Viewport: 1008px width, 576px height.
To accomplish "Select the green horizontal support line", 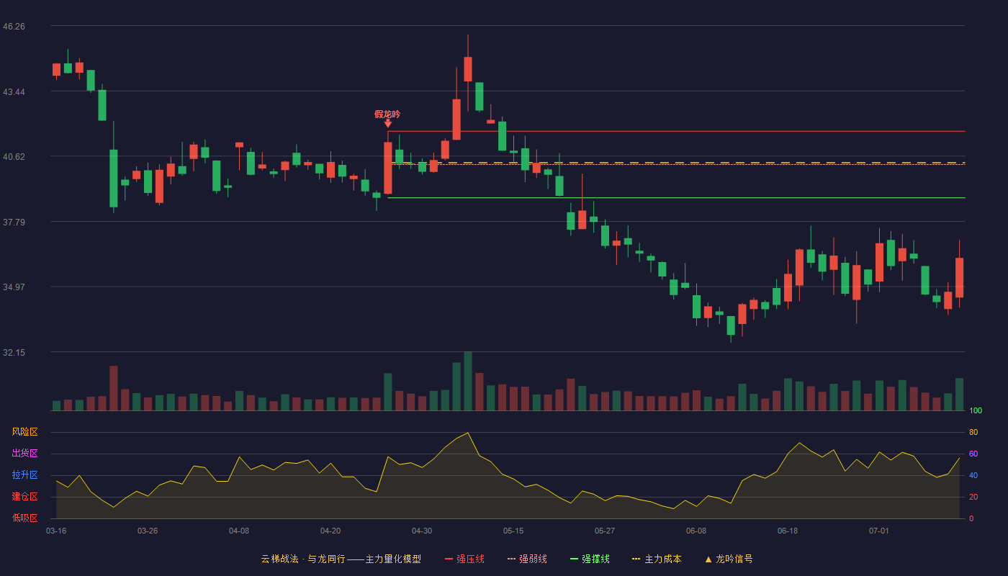I will coord(676,197).
